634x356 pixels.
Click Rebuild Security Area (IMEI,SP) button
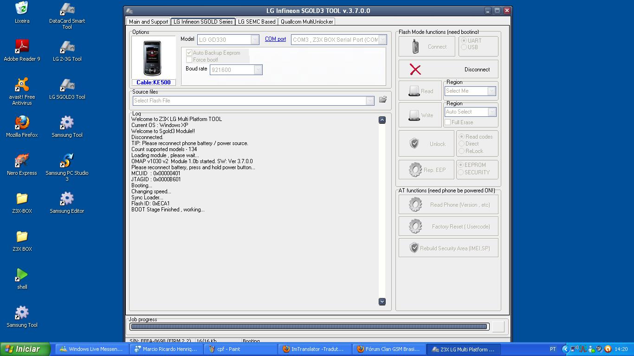click(448, 248)
